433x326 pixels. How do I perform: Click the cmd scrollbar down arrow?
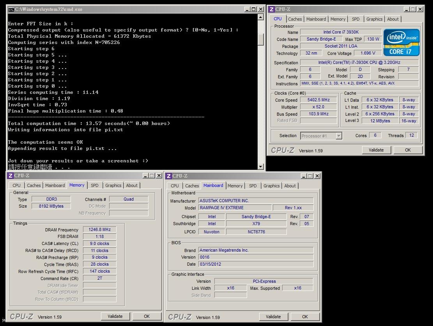coord(260,166)
